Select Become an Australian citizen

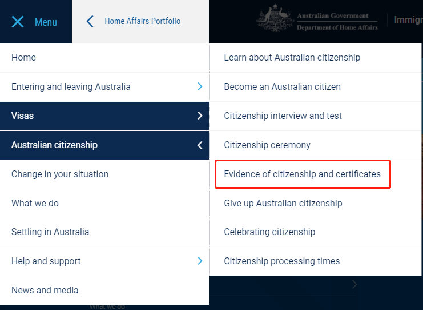coord(282,87)
